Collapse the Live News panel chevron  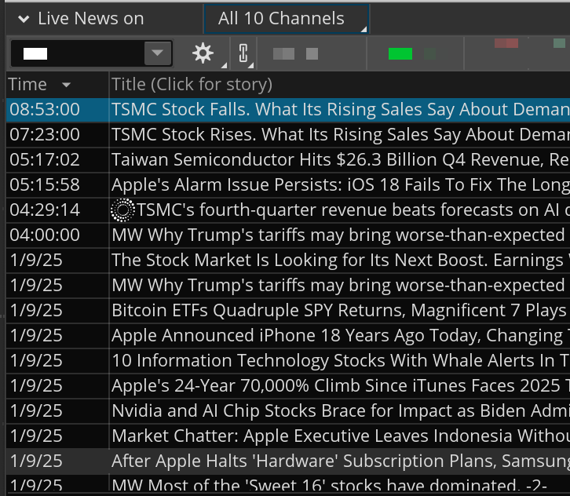[24, 19]
